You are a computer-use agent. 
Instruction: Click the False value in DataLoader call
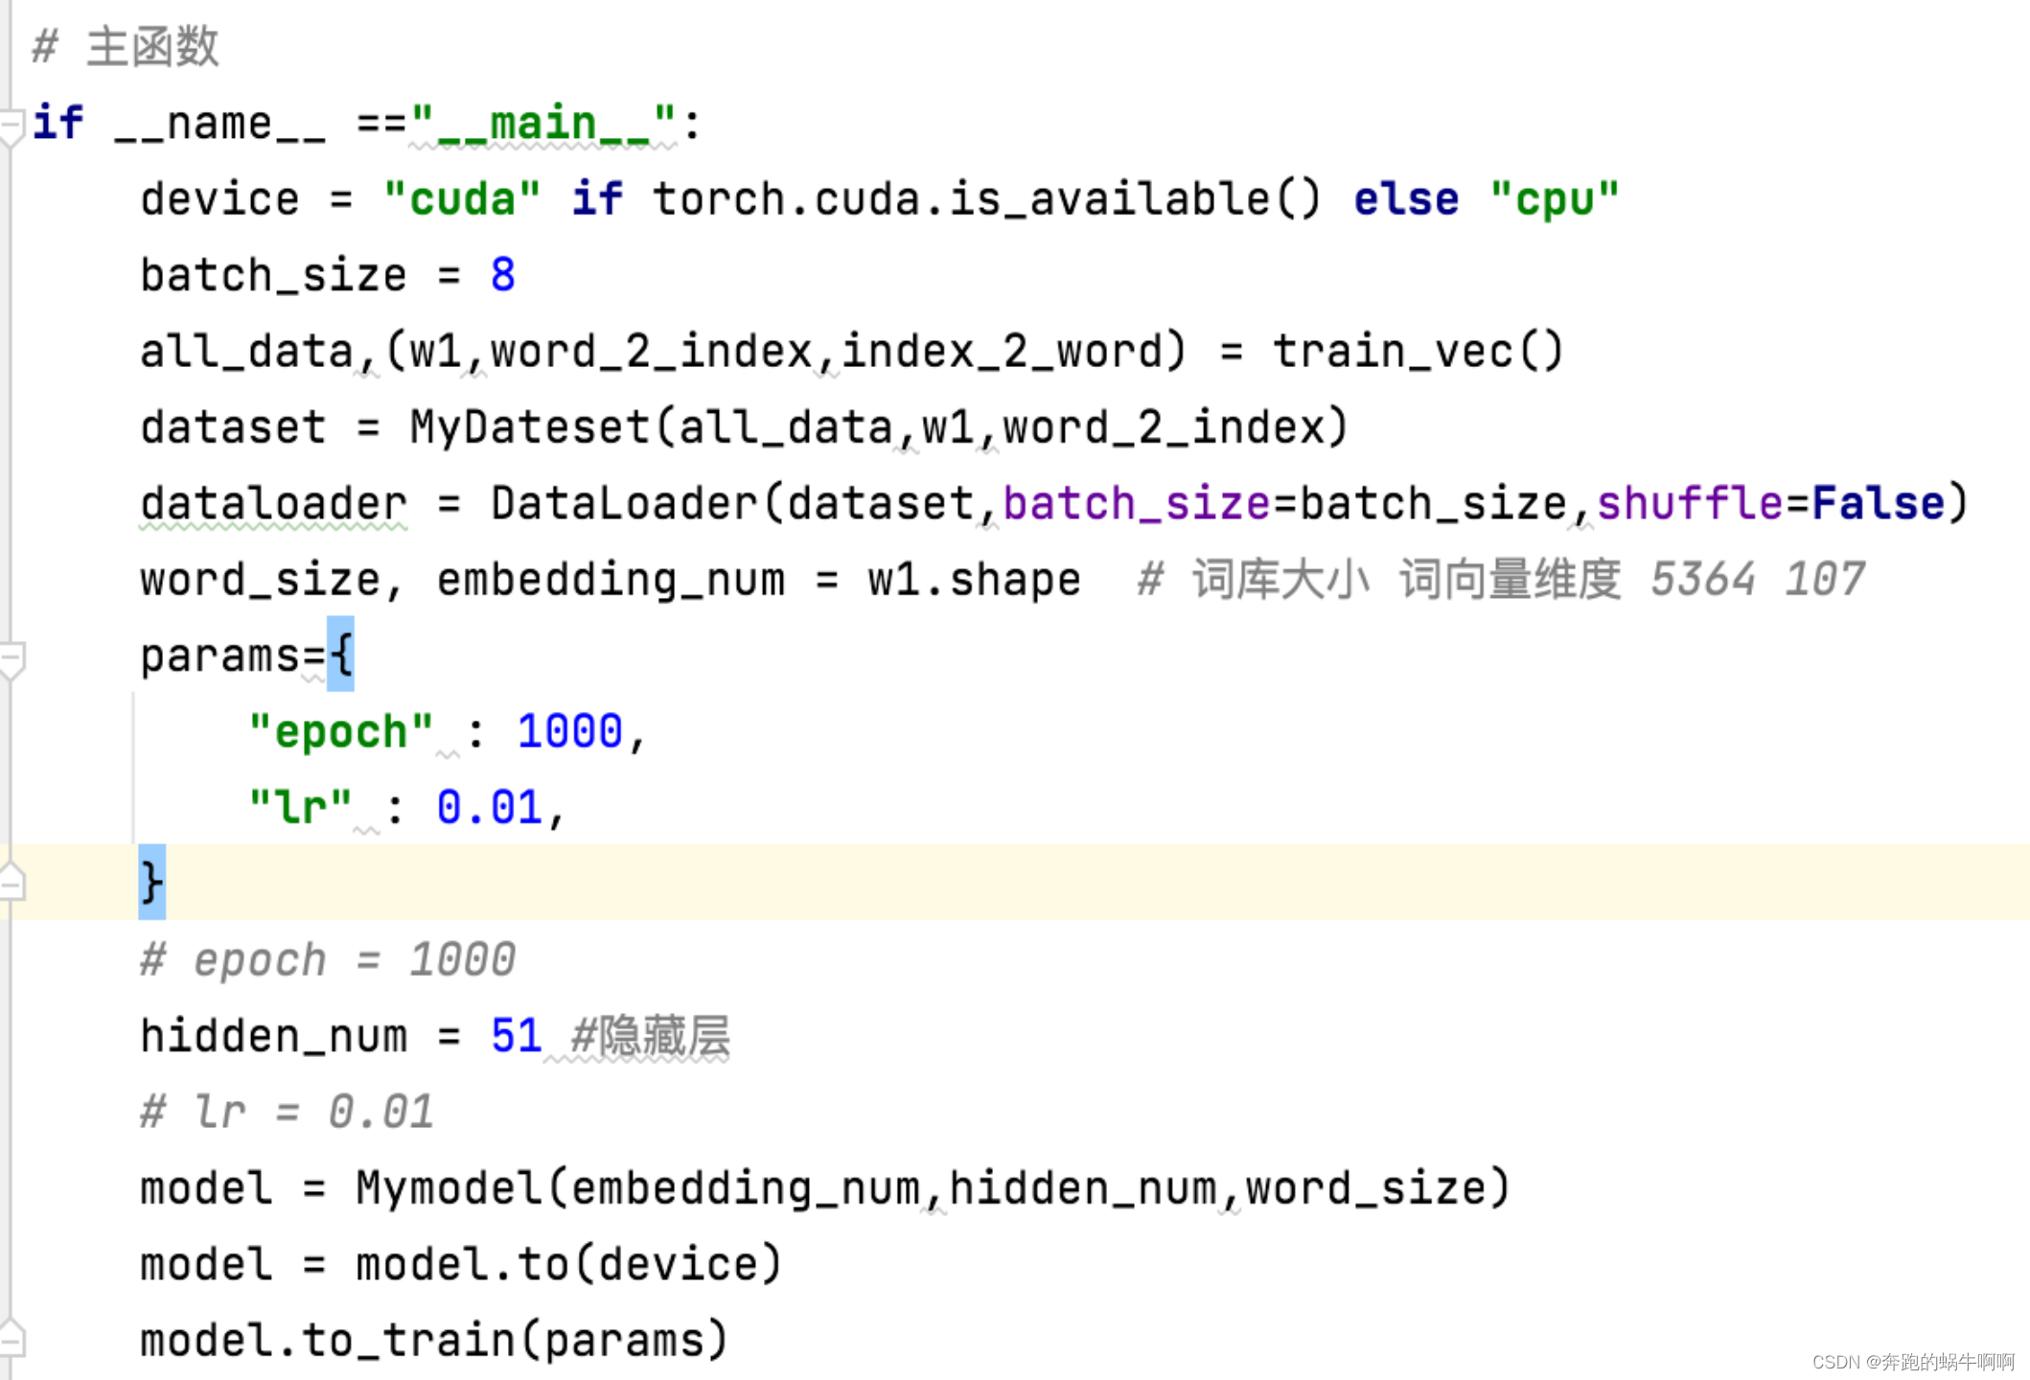pos(1877,503)
